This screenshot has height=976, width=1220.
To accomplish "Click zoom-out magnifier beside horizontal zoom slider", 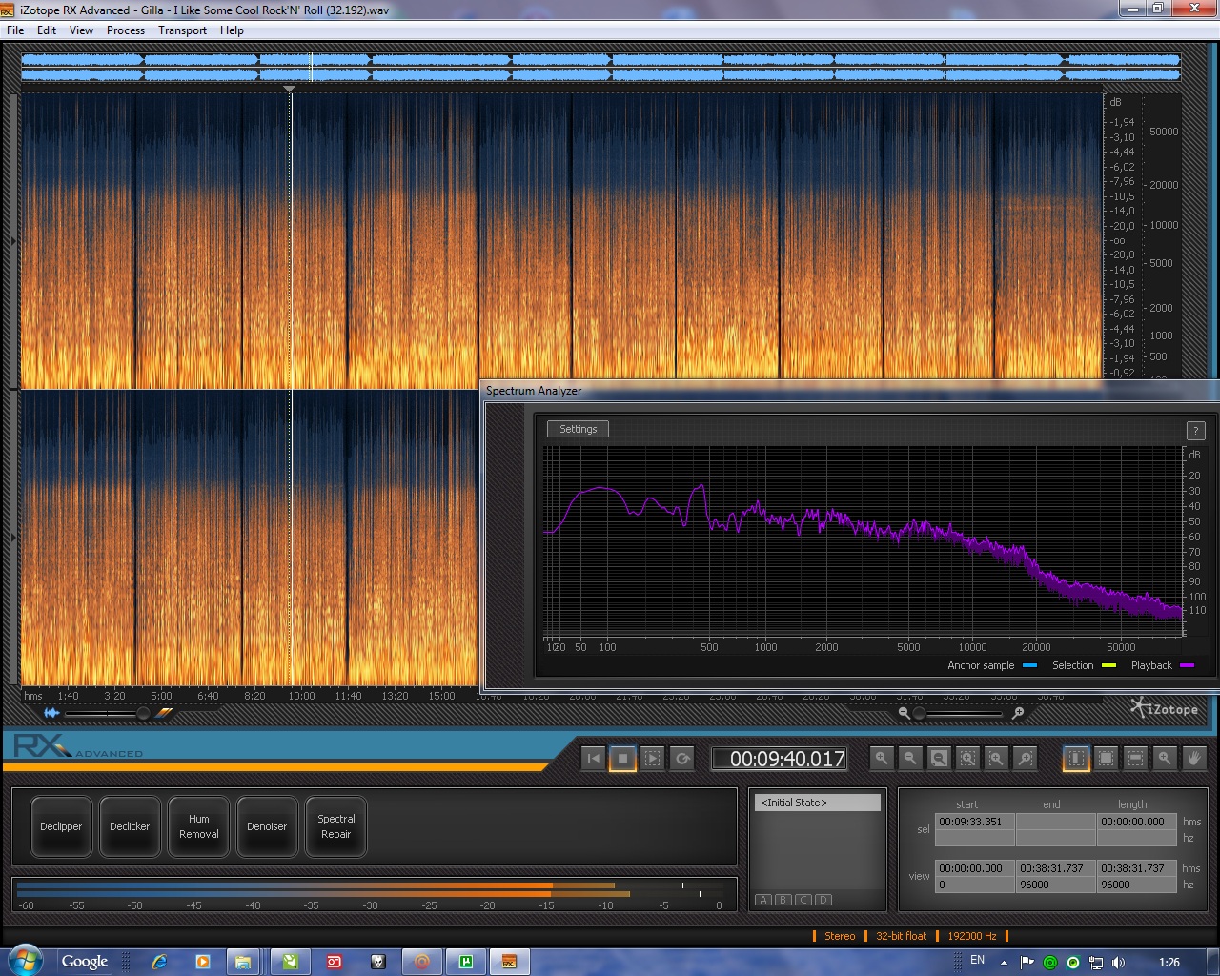I will click(904, 713).
